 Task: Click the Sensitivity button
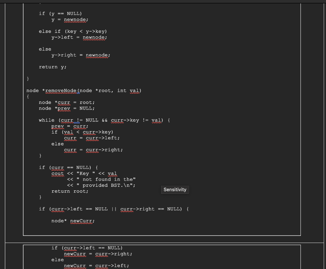coord(175,190)
